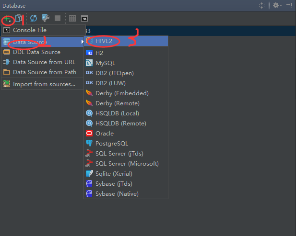This screenshot has height=236, width=296.
Task: Click the Duplicate data source icon
Action: point(19,19)
